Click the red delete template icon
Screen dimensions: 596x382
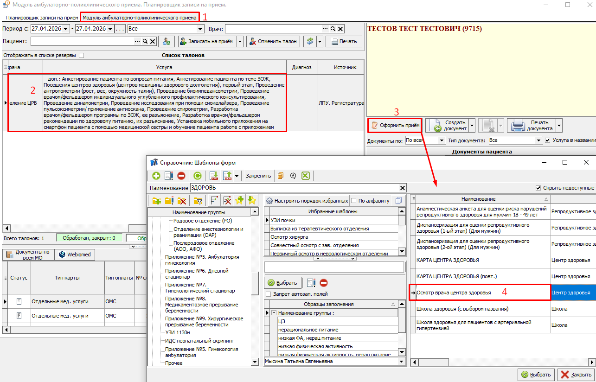point(181,176)
